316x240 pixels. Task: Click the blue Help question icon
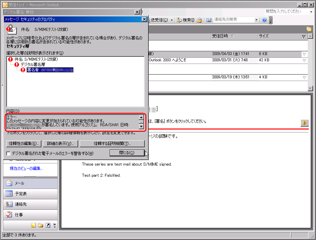(x=264, y=20)
